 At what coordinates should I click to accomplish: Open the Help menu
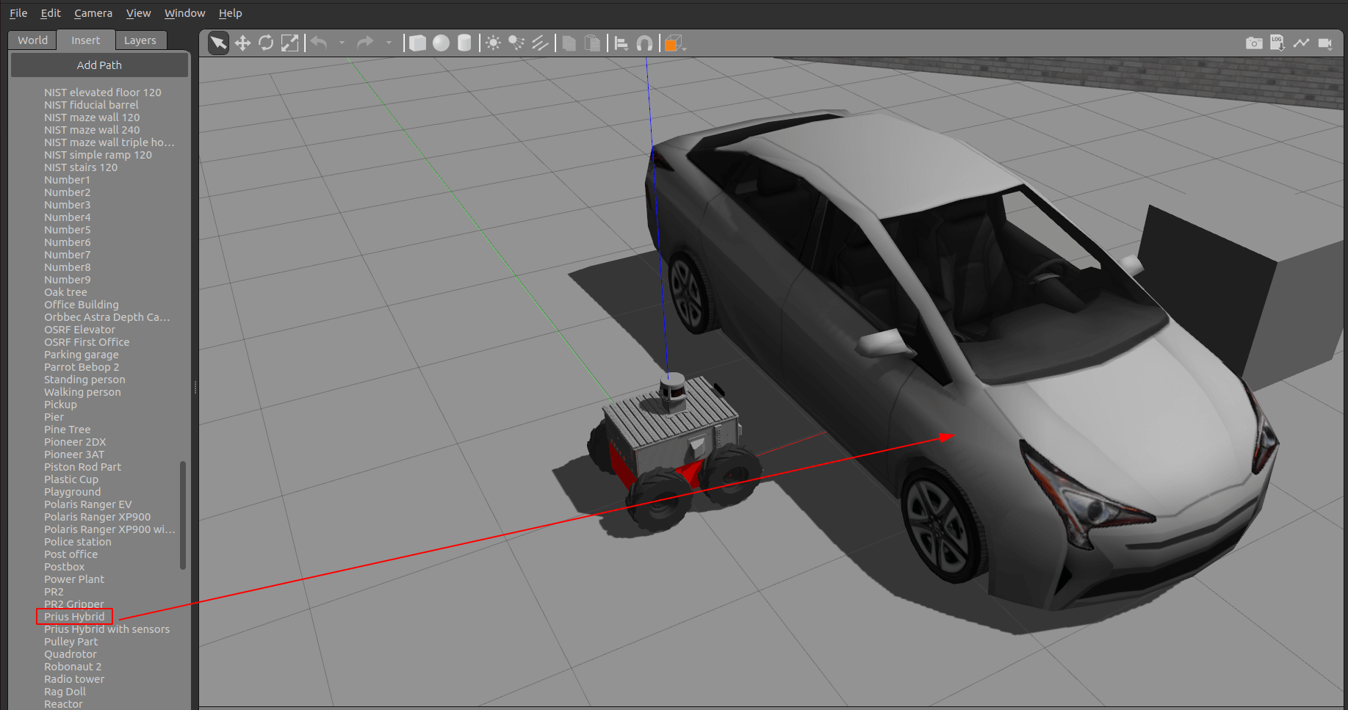231,13
